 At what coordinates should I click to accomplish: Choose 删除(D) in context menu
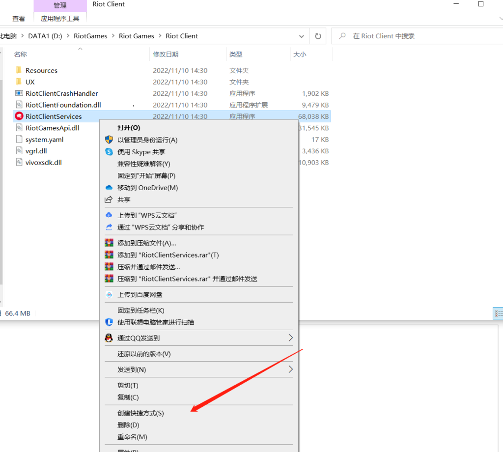(x=128, y=425)
